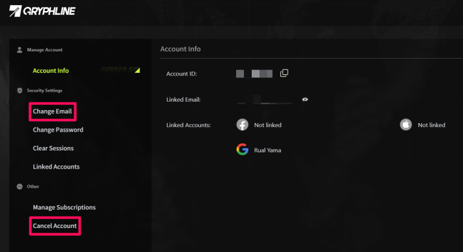
Task: Go to Linked Accounts settings
Action: click(56, 167)
